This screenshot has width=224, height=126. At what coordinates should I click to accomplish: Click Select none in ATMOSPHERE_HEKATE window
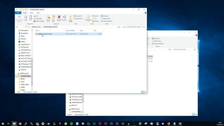[106, 19]
